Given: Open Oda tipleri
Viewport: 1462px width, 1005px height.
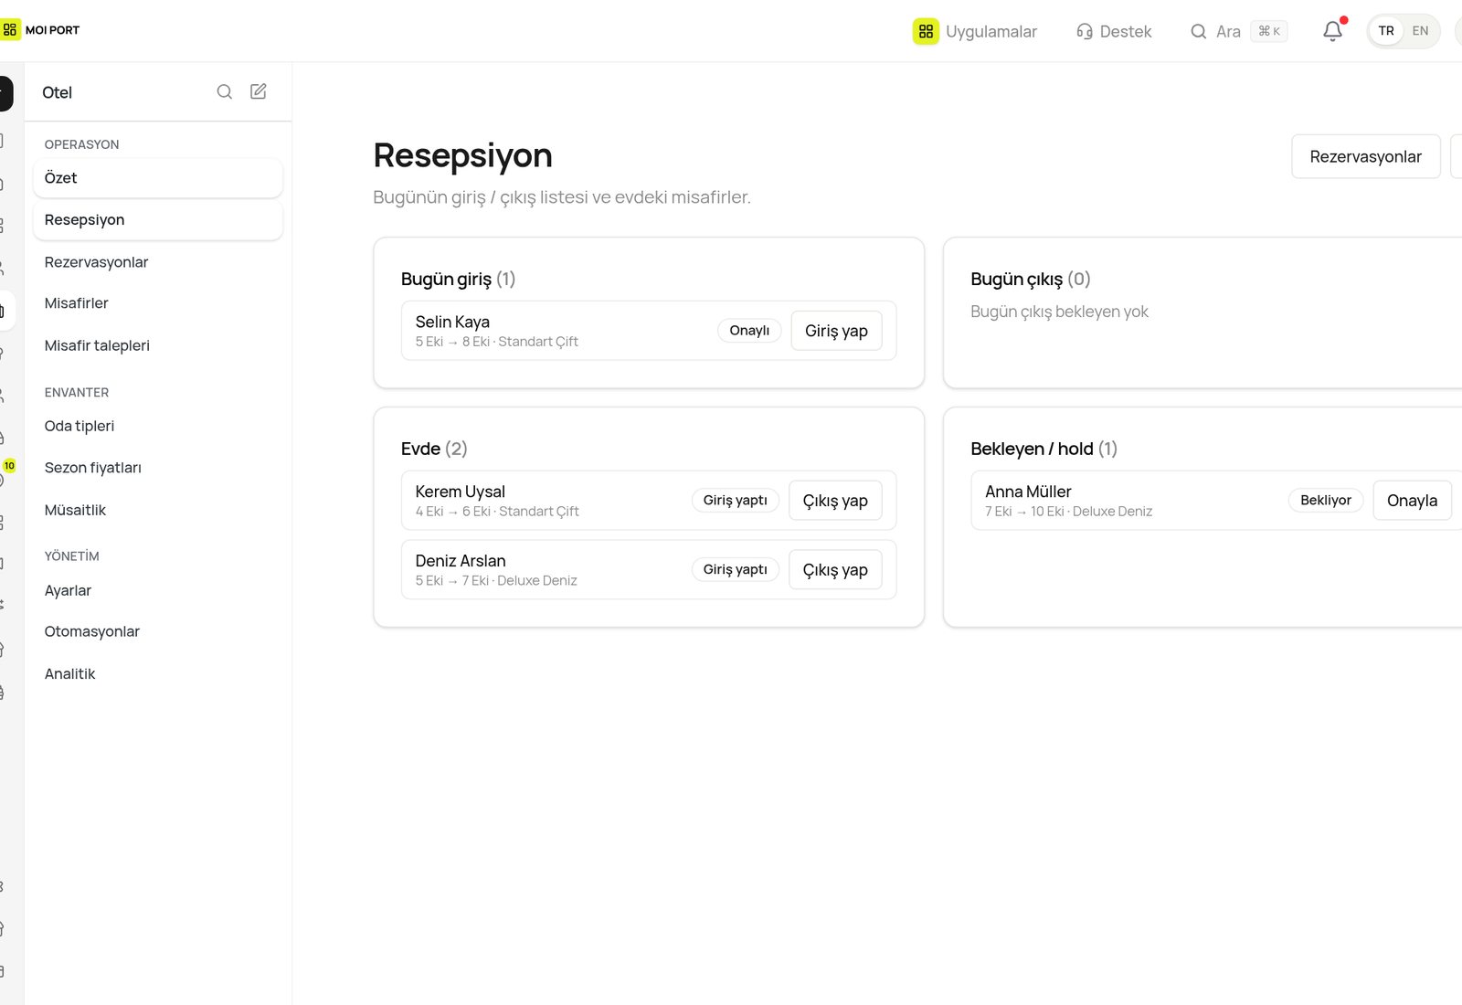Looking at the screenshot, I should pos(158,426).
